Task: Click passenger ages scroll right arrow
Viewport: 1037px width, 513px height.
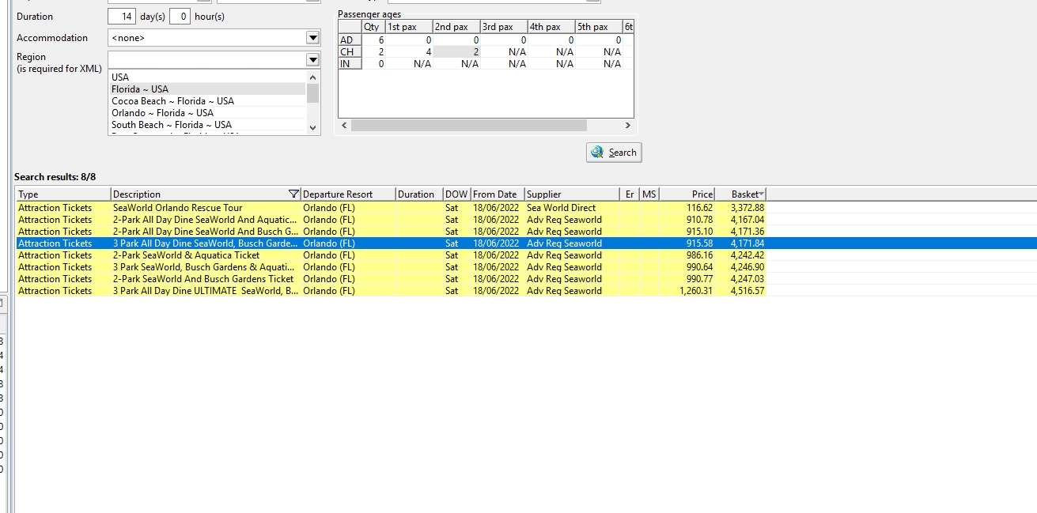Action: pyautogui.click(x=627, y=126)
